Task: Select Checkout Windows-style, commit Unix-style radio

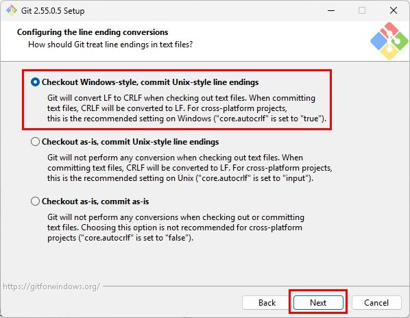Action: tap(35, 82)
